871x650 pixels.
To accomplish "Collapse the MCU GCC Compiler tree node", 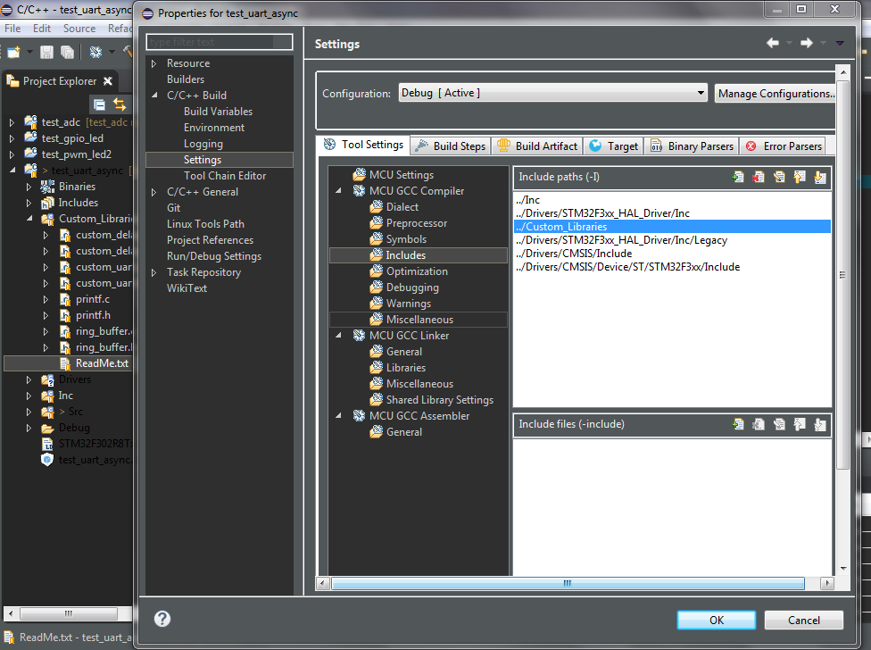I will click(339, 191).
